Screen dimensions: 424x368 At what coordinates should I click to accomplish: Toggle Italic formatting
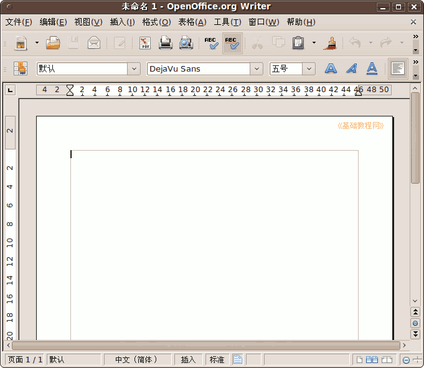[x=352, y=68]
